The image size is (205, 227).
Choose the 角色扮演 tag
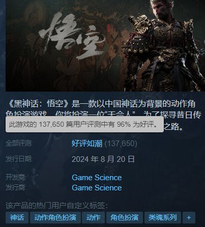click(125, 217)
